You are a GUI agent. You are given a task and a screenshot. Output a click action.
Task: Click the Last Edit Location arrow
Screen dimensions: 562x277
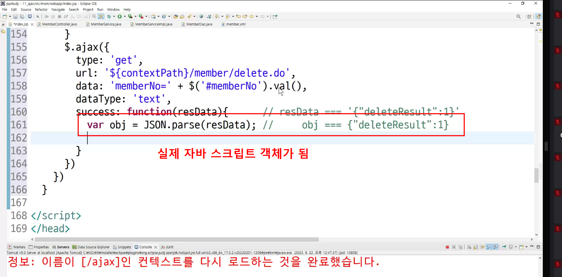(238, 17)
